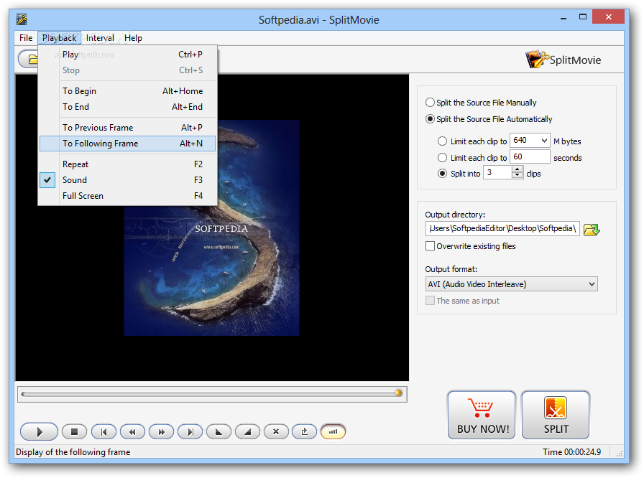Click the Playback menu
This screenshot has width=644, height=478.
coord(59,38)
